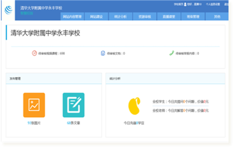Image resolution: width=234 pixels, height=147 pixels.
Task: Switch to the 统计分析 navigation tab
Action: pyautogui.click(x=120, y=17)
